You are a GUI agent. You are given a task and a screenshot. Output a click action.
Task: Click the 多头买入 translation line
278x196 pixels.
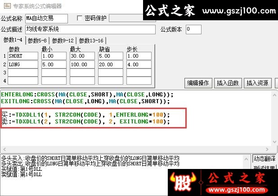pyautogui.click(x=90, y=158)
